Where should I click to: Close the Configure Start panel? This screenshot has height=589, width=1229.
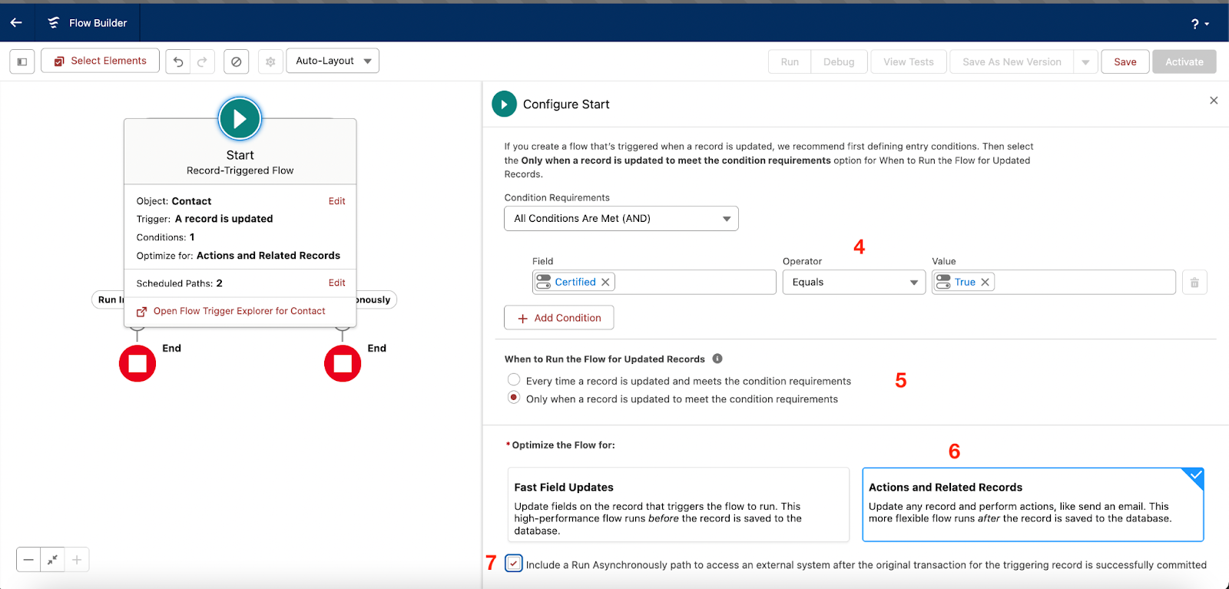pyautogui.click(x=1214, y=101)
